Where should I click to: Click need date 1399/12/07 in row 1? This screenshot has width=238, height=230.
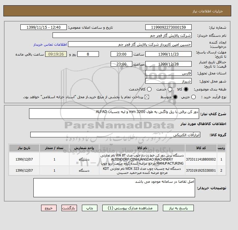click(x=24, y=159)
